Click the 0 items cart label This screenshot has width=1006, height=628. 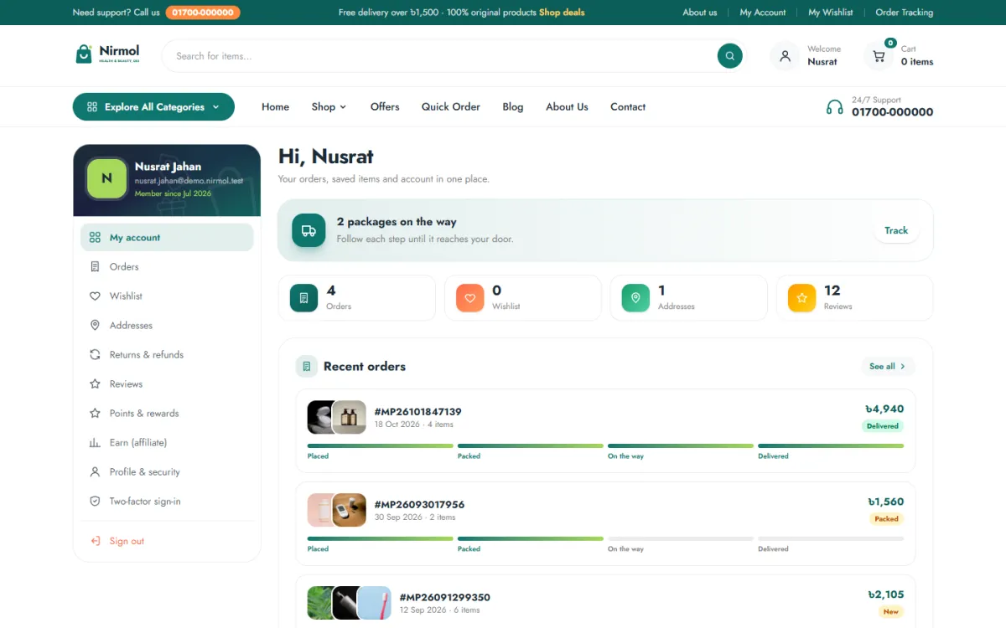point(917,62)
